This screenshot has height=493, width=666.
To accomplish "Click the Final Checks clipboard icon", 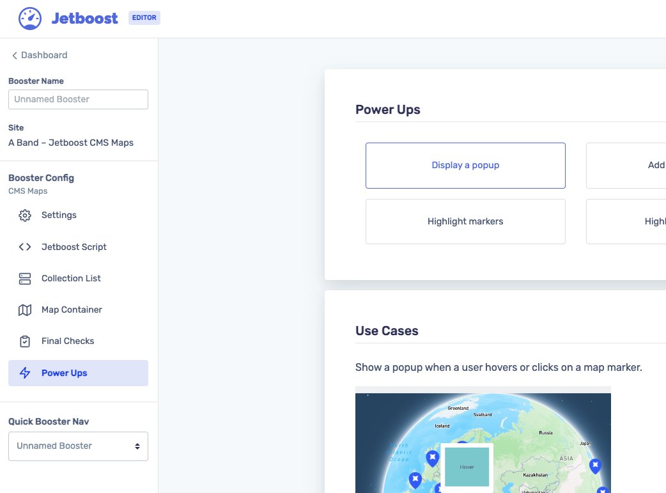I will (25, 341).
